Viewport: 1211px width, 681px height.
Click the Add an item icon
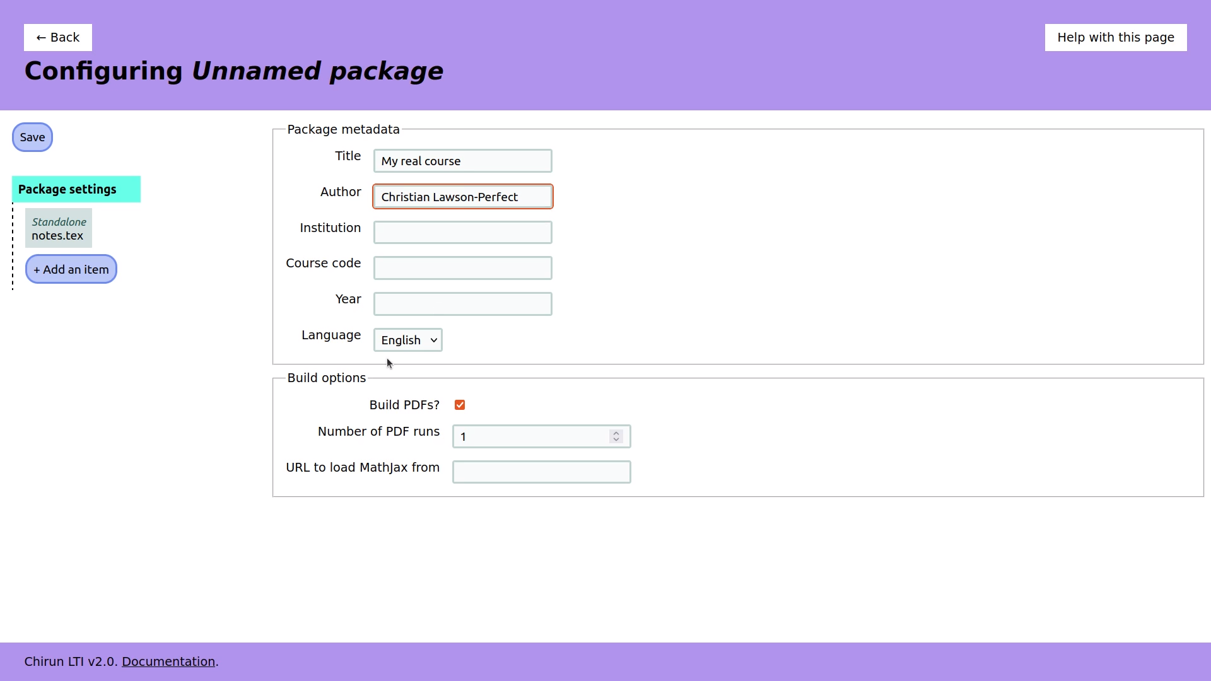click(x=71, y=269)
